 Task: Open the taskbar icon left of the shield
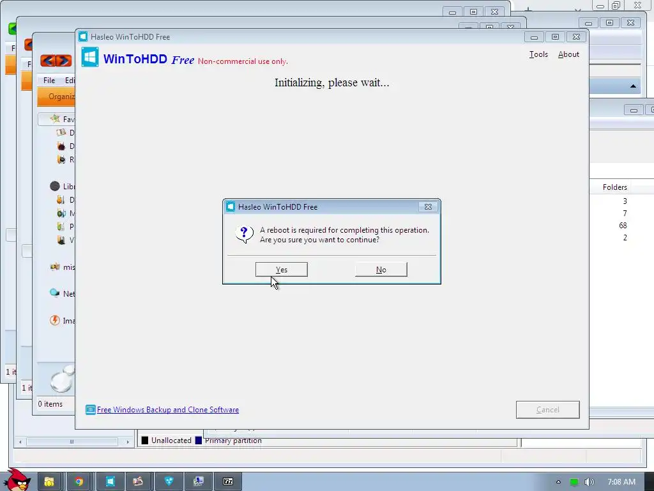[x=139, y=481]
